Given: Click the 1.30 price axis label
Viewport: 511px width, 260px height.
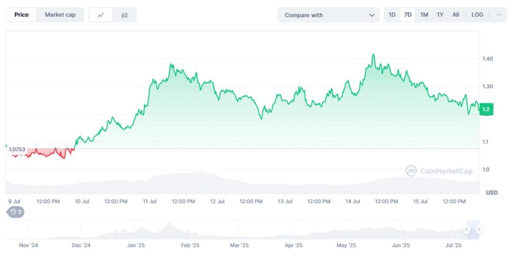Looking at the screenshot, I should pyautogui.click(x=488, y=86).
